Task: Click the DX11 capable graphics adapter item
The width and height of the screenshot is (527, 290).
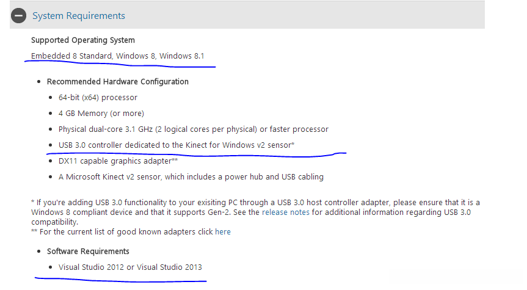Action: (118, 161)
